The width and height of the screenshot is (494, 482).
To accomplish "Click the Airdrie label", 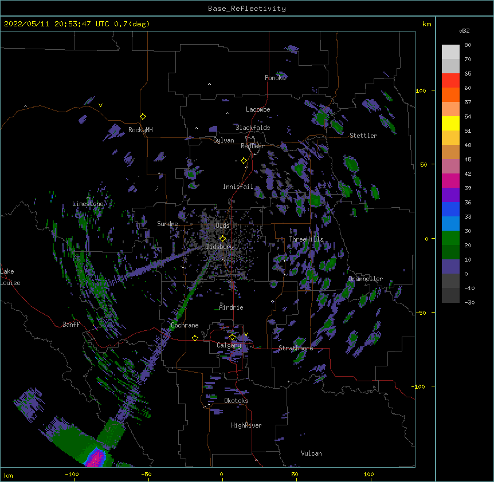I will pos(231,307).
